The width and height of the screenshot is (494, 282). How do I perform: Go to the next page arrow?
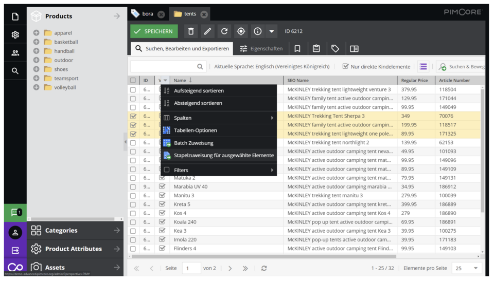click(x=230, y=268)
